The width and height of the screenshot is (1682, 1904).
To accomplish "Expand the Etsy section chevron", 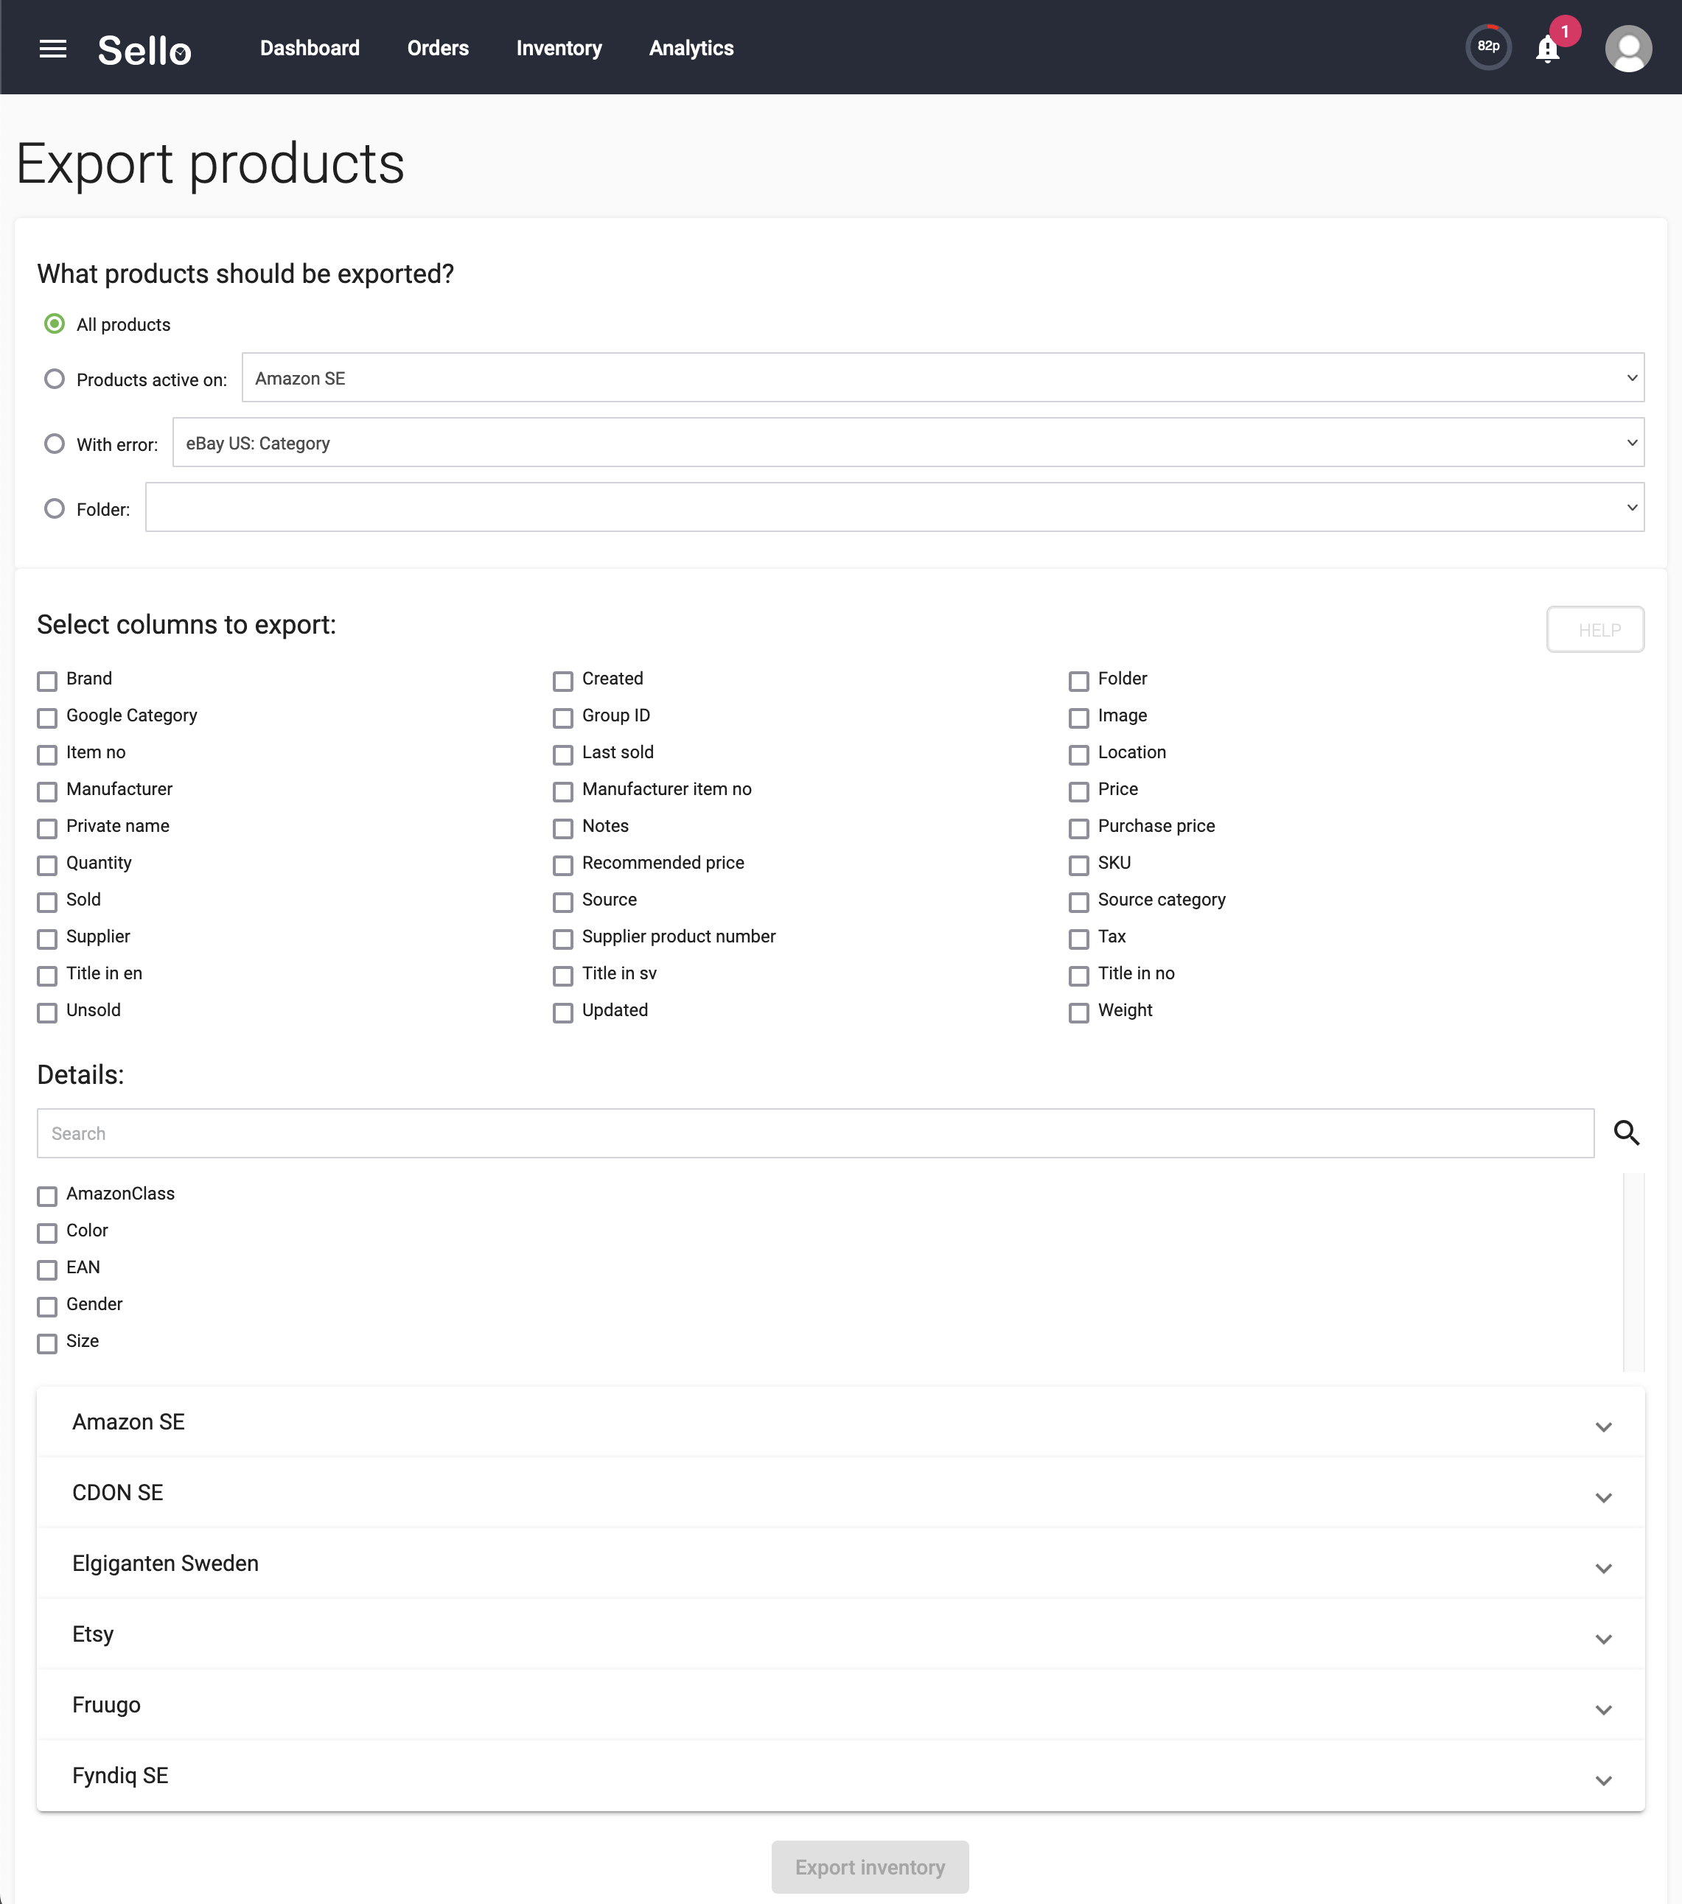I will [1603, 1639].
